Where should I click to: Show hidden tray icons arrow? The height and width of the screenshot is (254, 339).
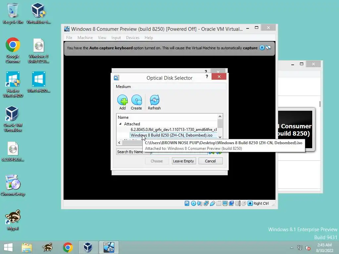point(292,248)
